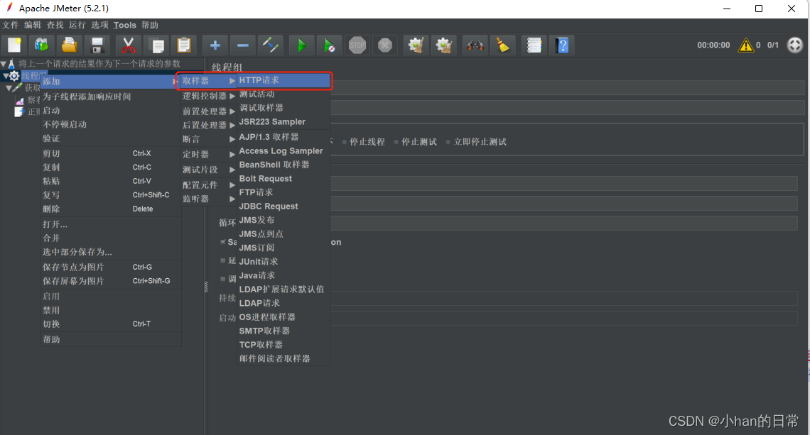Expand the 断言 submenu
Screen dimensions: 810x435
tap(208, 139)
